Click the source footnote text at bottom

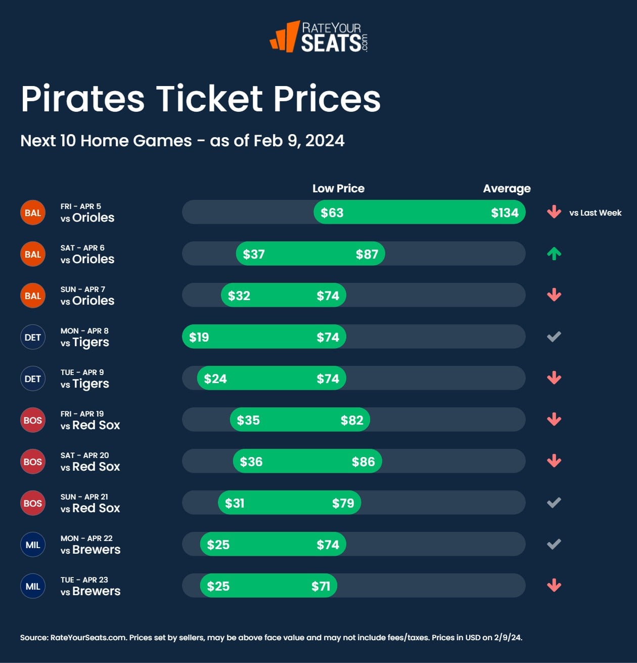click(271, 638)
